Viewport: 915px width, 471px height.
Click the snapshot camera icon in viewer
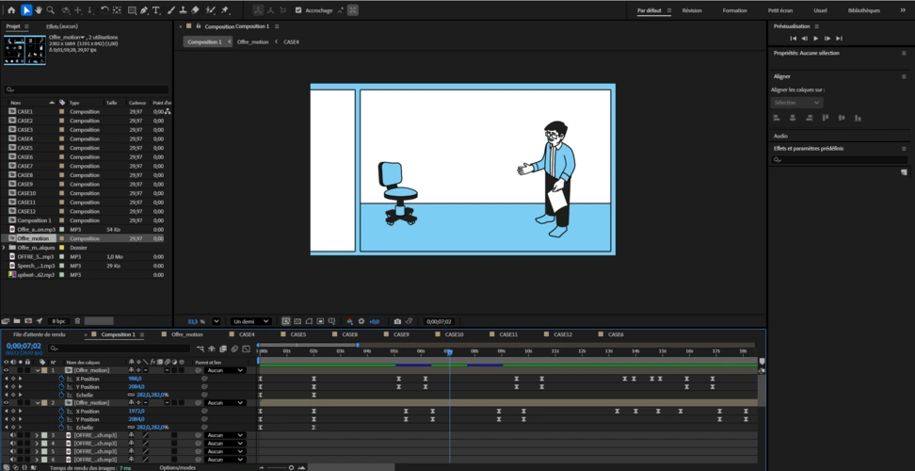(x=397, y=321)
